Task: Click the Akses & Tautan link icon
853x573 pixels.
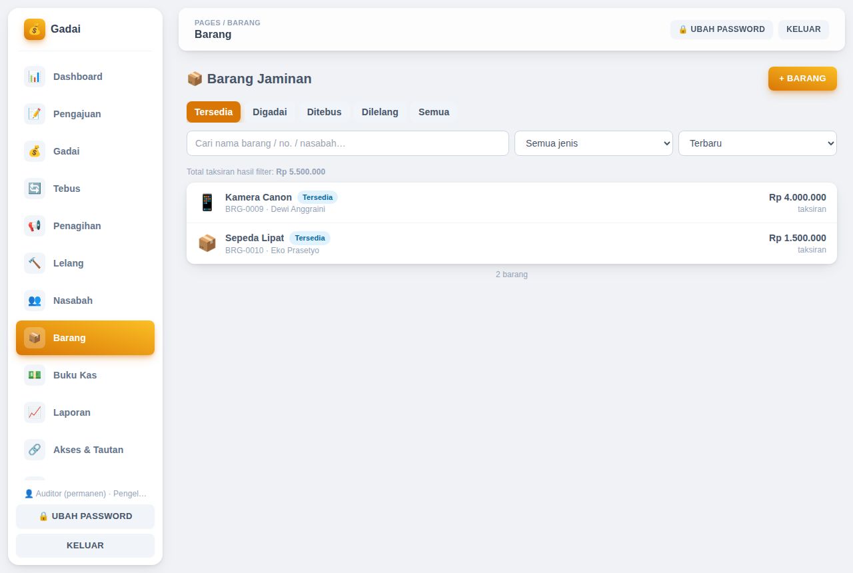Action: [x=35, y=450]
